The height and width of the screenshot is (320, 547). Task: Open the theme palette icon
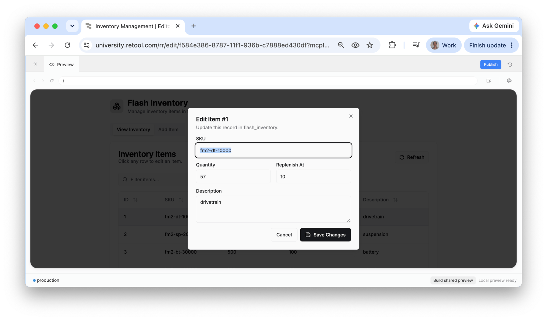(509, 81)
